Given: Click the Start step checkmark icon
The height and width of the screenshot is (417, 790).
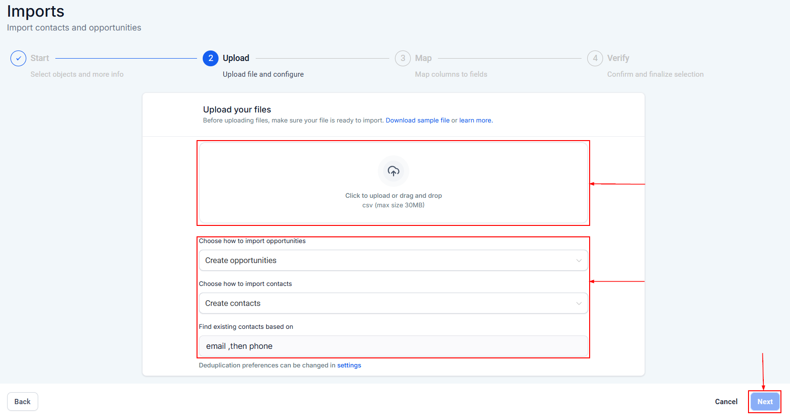Looking at the screenshot, I should (18, 58).
